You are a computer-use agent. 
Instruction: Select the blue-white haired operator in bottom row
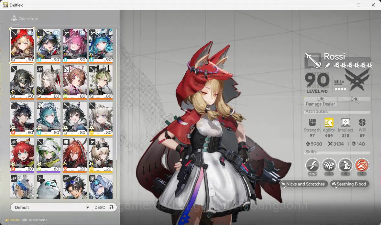(x=22, y=187)
